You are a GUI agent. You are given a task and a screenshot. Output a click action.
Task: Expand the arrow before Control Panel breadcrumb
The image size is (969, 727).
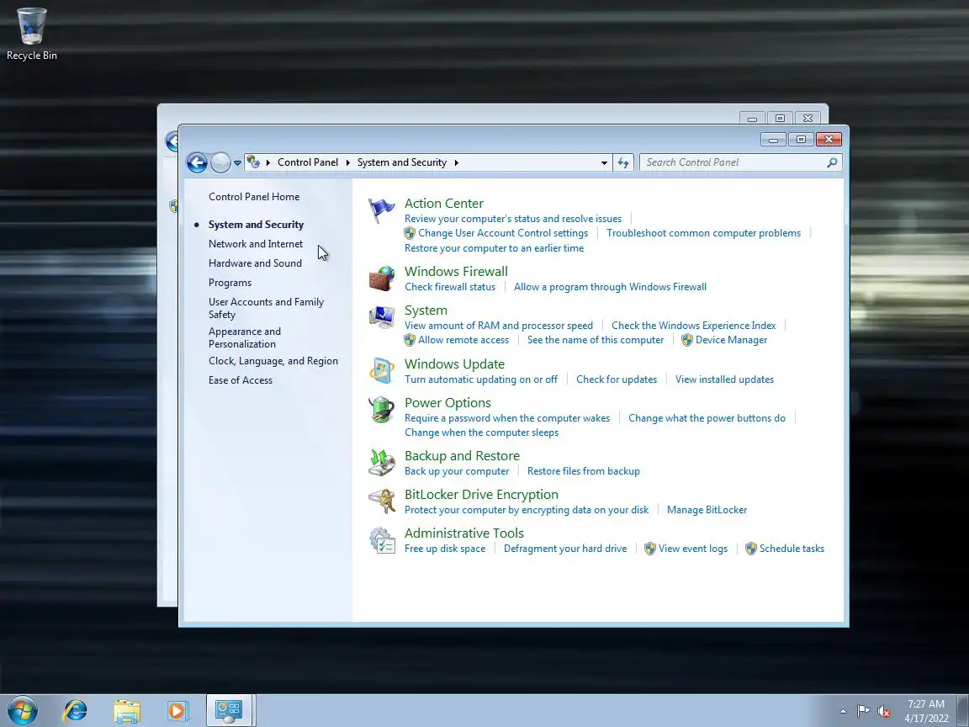click(x=268, y=162)
